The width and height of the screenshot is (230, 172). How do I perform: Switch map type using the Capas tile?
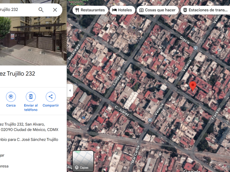coord(83,161)
